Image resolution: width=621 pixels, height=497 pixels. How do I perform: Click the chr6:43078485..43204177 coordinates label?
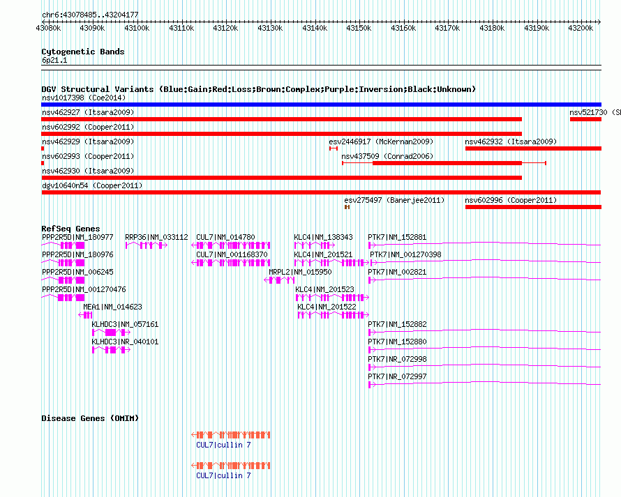click(90, 15)
